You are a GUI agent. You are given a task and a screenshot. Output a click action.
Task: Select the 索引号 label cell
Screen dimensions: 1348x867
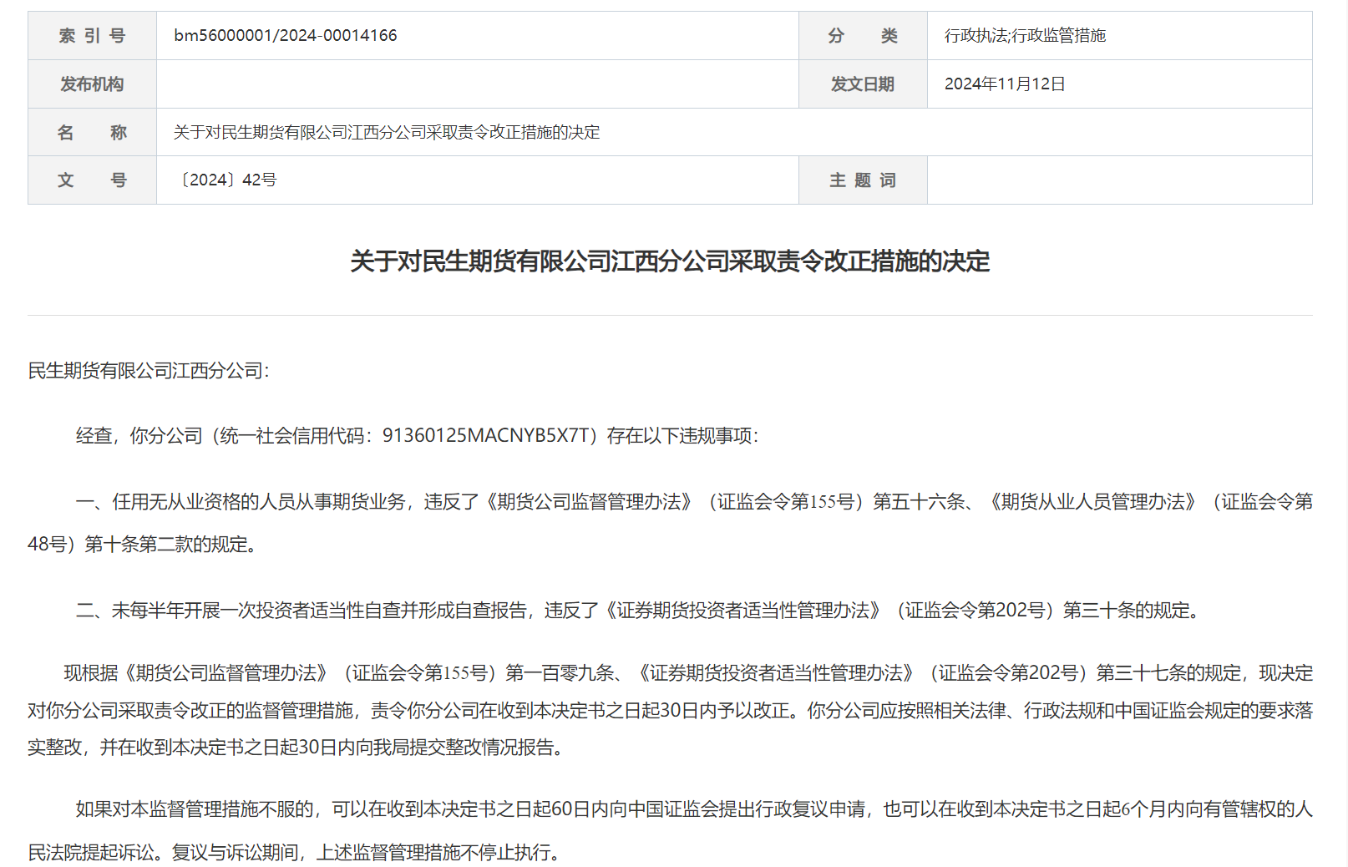point(92,35)
